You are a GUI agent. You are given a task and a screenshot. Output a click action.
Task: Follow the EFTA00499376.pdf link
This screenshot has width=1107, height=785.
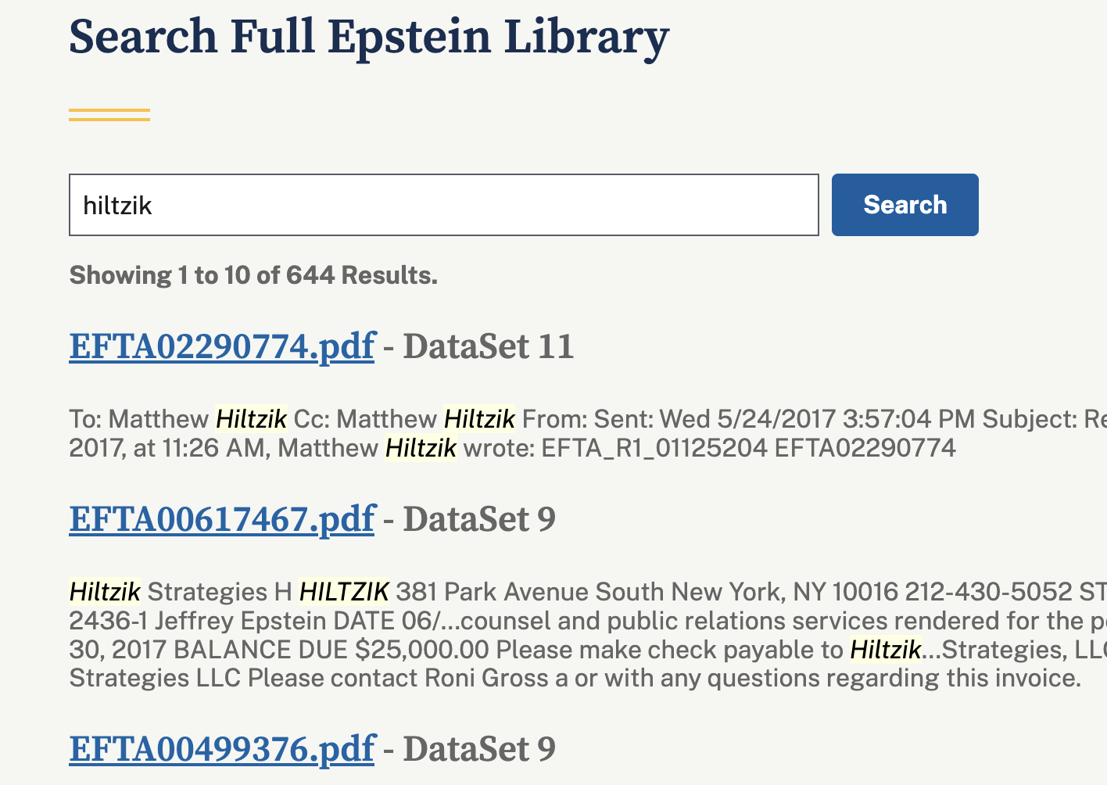click(222, 749)
